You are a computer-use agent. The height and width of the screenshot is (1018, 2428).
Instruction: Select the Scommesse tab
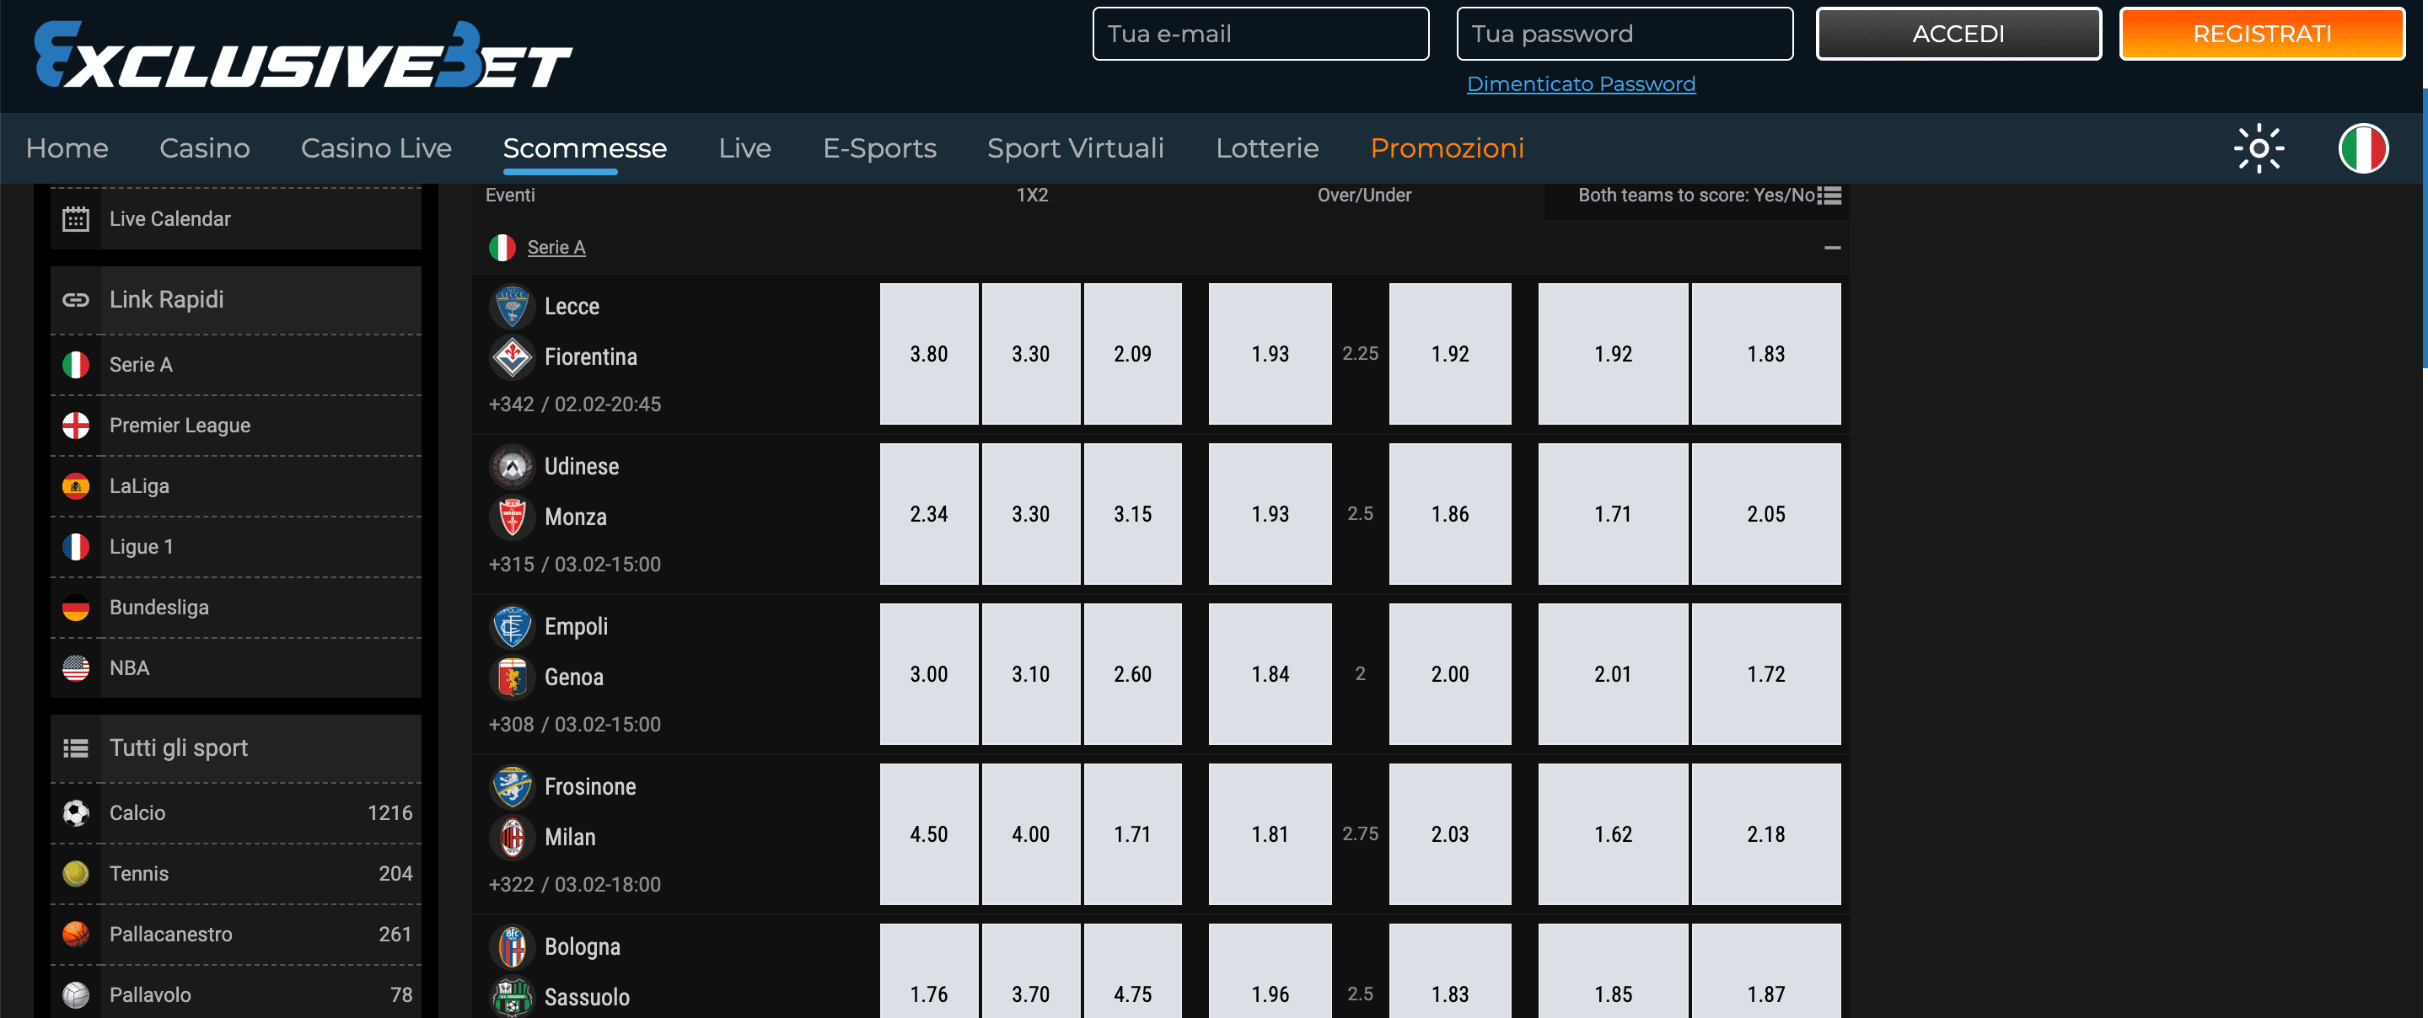(x=584, y=148)
